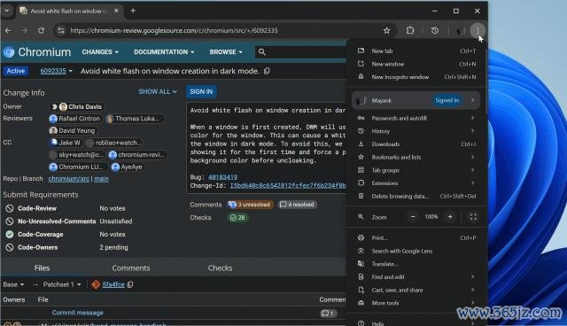
Task: Copy commit hash 5fa4fce with copy icon
Action: pyautogui.click(x=130, y=284)
